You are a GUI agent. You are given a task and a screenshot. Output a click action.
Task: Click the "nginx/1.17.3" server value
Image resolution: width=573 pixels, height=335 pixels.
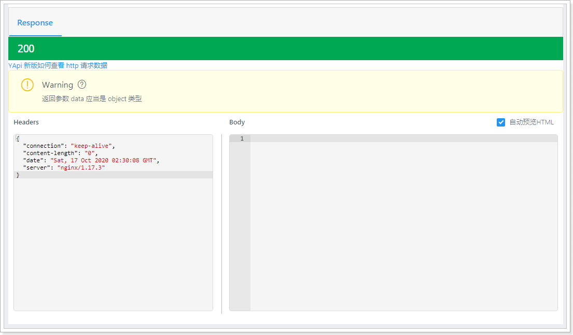click(x=81, y=167)
